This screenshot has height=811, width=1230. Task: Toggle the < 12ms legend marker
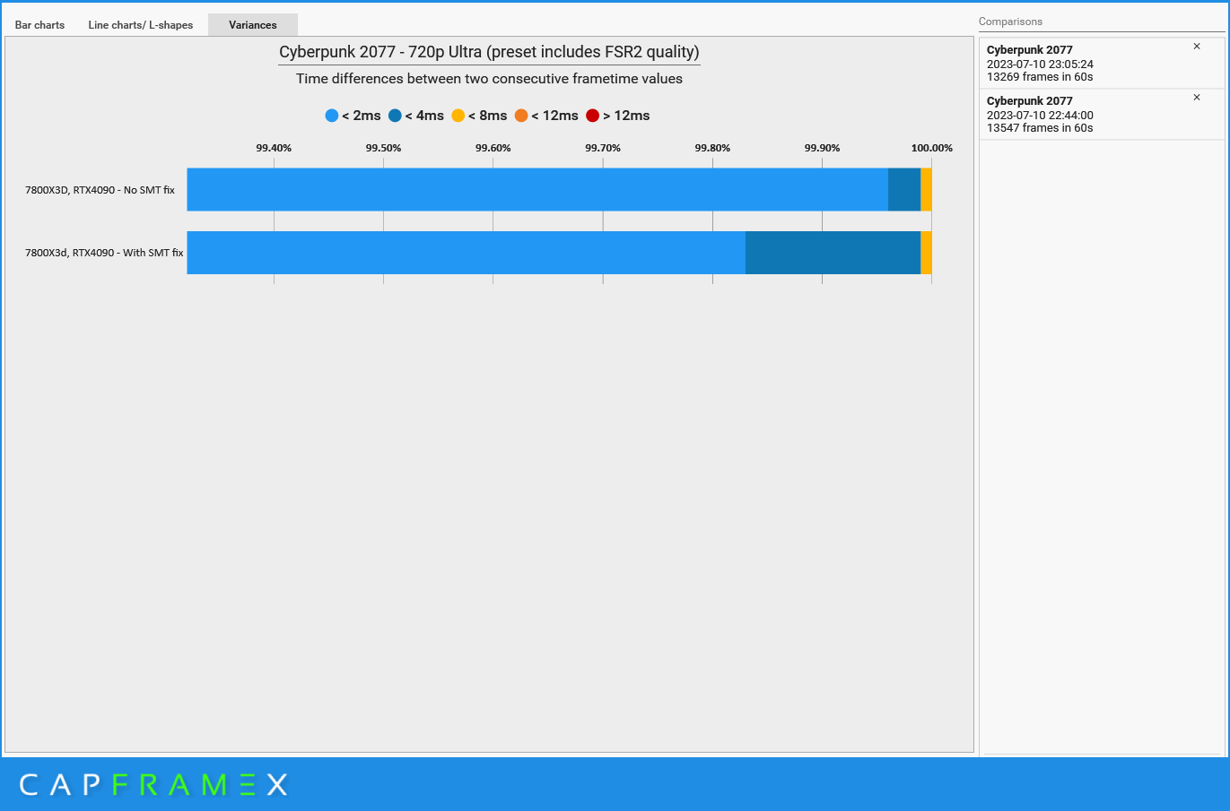pos(521,116)
